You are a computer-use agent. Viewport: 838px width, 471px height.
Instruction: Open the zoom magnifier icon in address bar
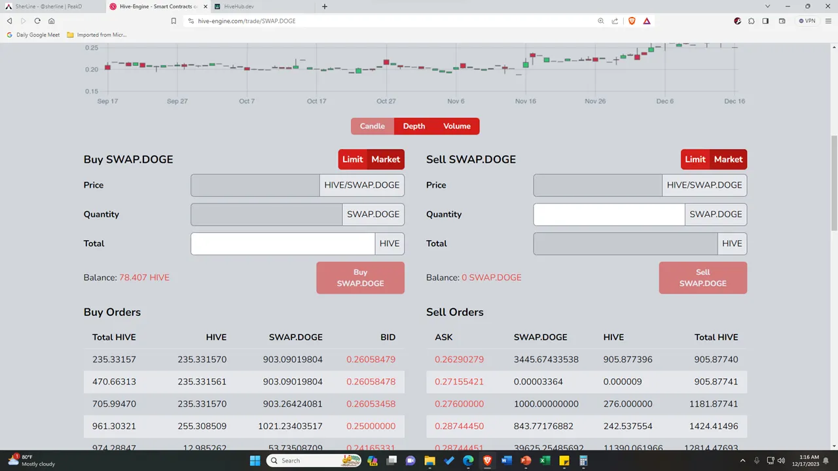point(601,21)
